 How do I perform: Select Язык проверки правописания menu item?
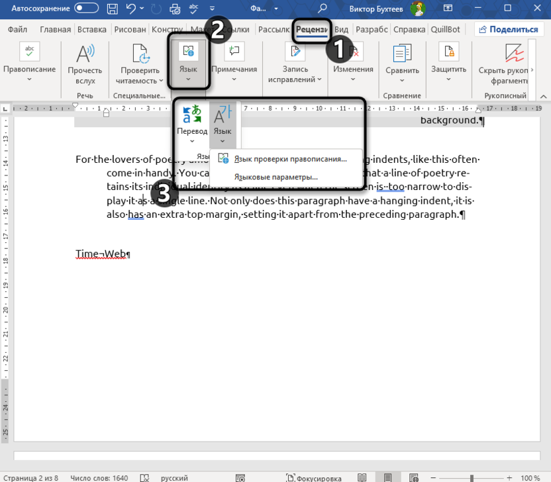tap(290, 159)
